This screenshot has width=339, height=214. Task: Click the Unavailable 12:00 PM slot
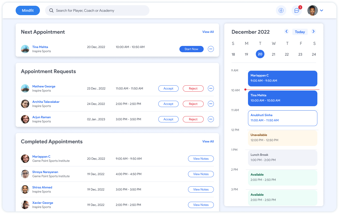[x=283, y=138]
